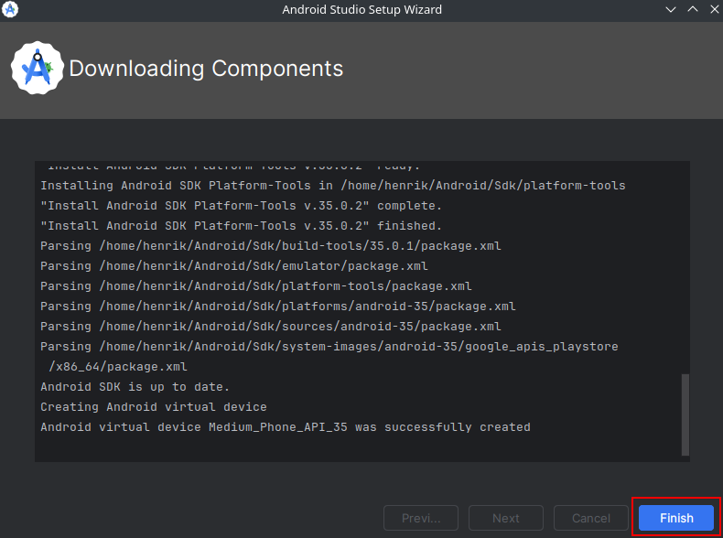Click the 'Downloading Components' heading
This screenshot has width=723, height=538.
(206, 69)
